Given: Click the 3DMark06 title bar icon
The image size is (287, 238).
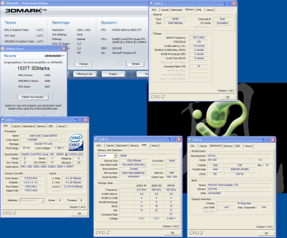Looking at the screenshot, I should [3, 3].
